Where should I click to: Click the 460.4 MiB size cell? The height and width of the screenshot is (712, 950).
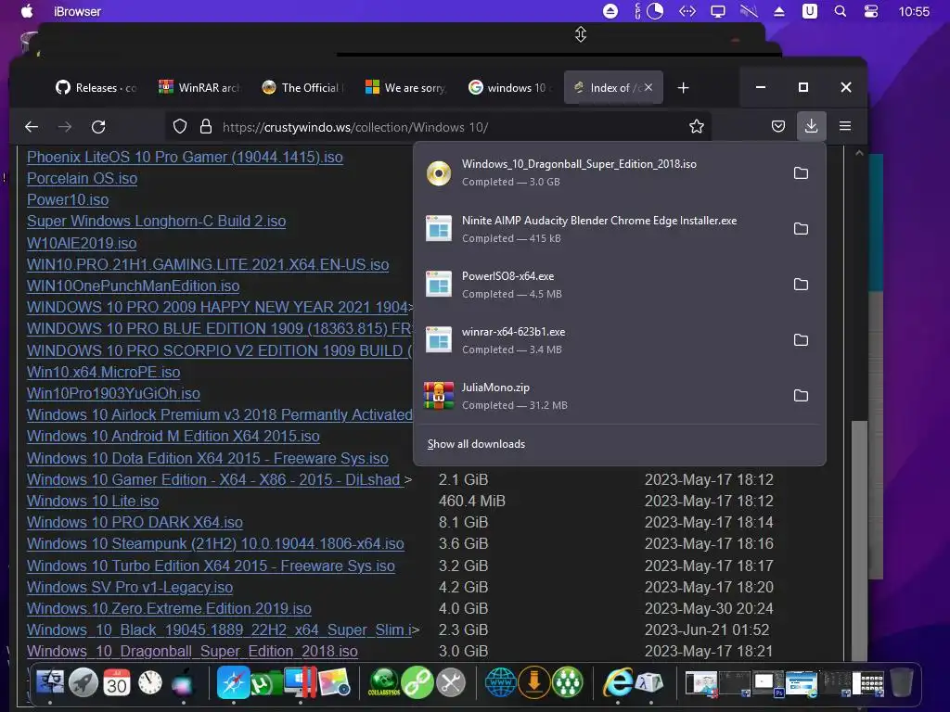coord(471,501)
